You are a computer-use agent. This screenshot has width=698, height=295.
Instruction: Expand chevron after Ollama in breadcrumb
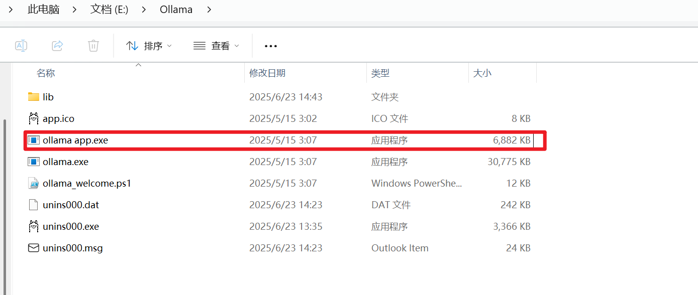pyautogui.click(x=209, y=10)
